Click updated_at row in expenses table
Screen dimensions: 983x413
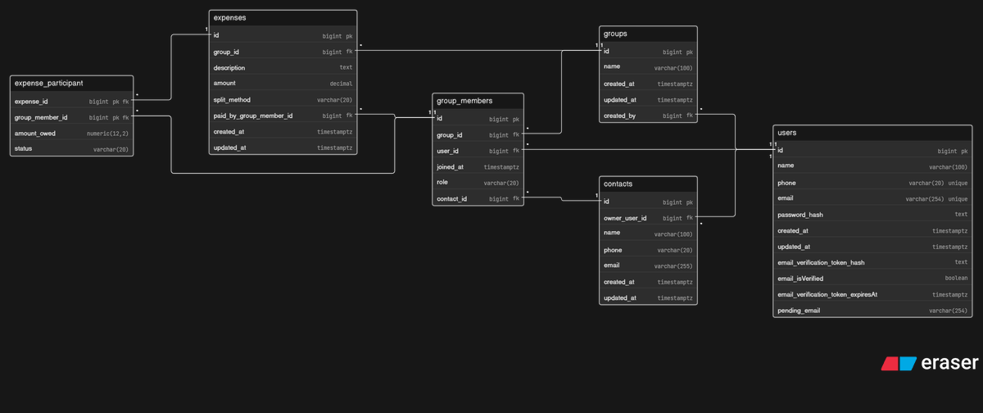[x=283, y=147]
